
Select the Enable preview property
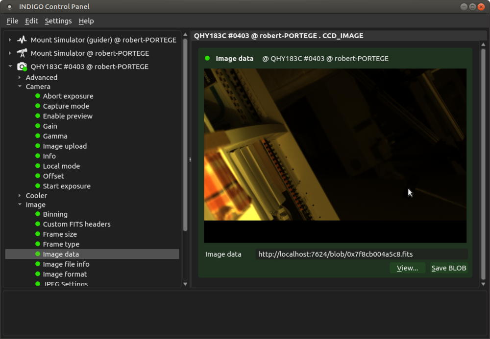tap(68, 116)
